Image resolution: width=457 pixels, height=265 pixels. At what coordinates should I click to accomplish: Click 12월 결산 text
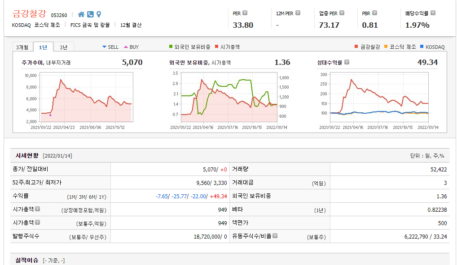[x=131, y=25]
